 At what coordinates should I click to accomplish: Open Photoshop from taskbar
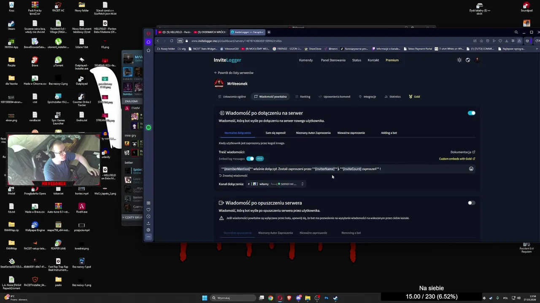click(326, 298)
